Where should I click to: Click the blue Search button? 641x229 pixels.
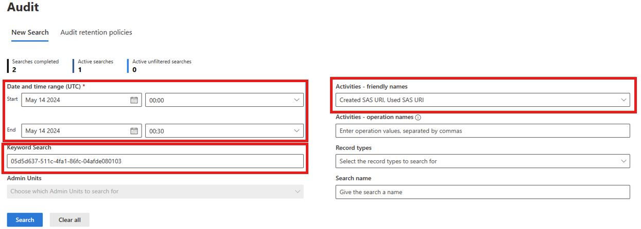(x=25, y=220)
